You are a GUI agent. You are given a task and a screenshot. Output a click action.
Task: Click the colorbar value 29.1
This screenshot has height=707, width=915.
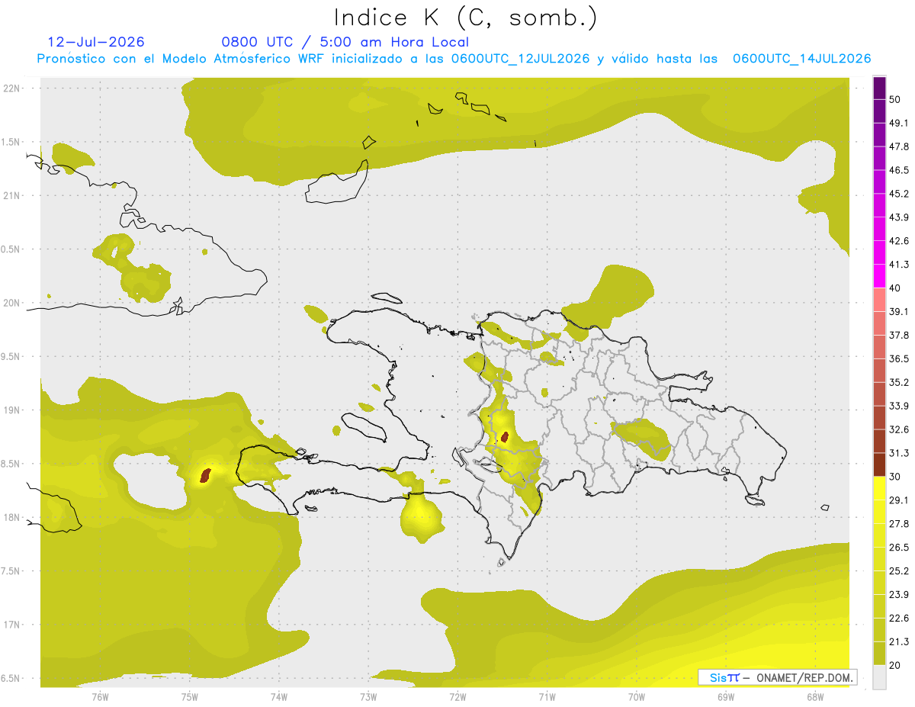pos(899,500)
